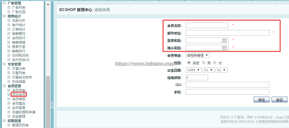Collapse the 权限管理 menu group

click(4, 121)
